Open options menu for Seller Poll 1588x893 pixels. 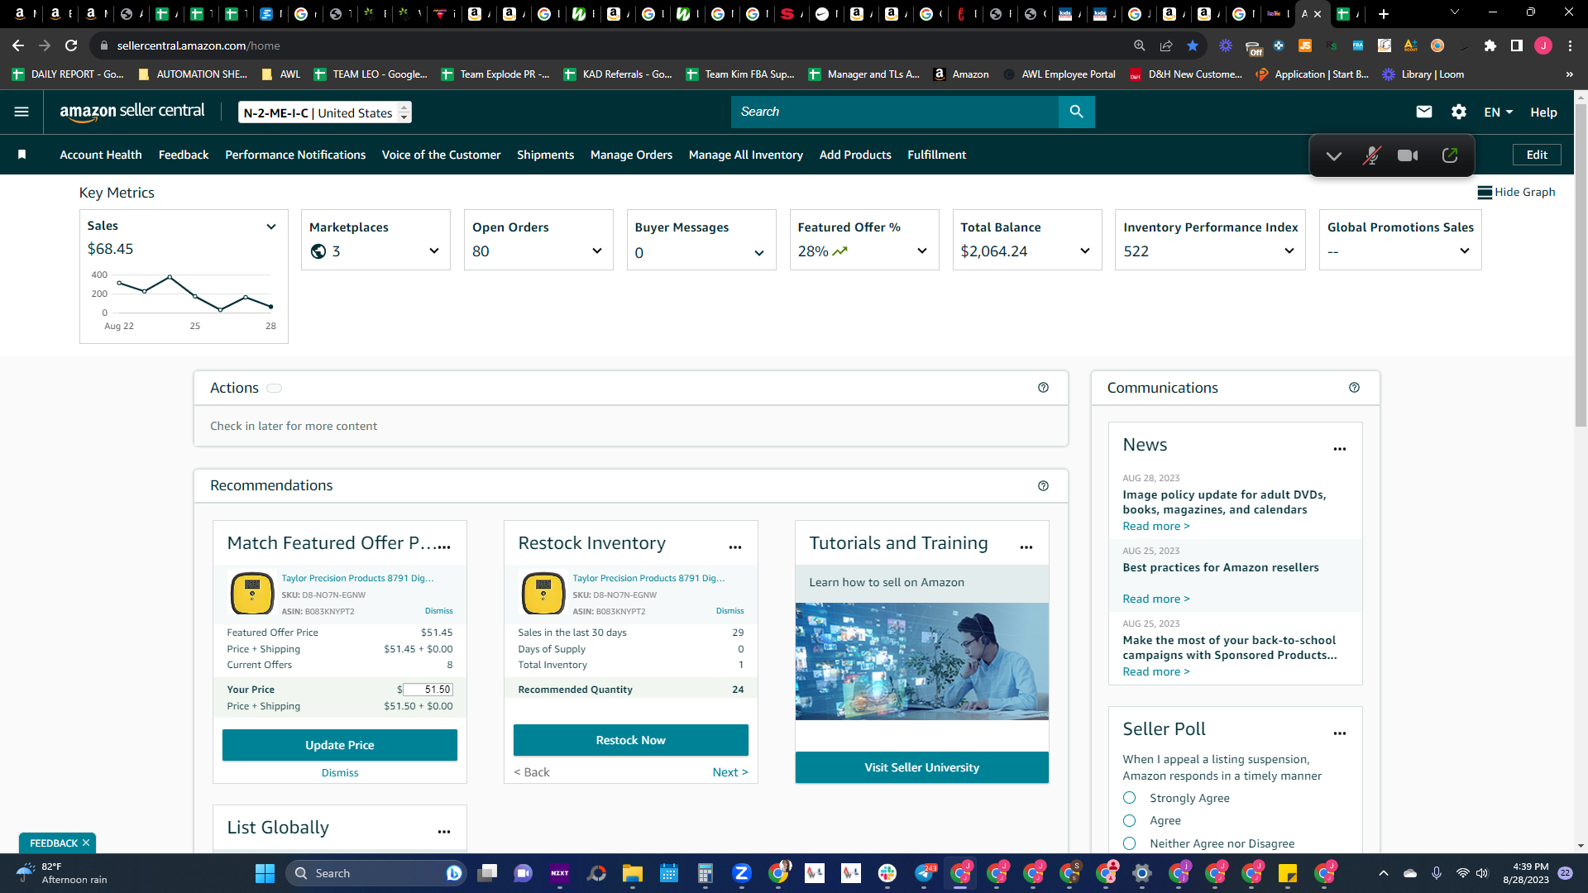pos(1340,733)
